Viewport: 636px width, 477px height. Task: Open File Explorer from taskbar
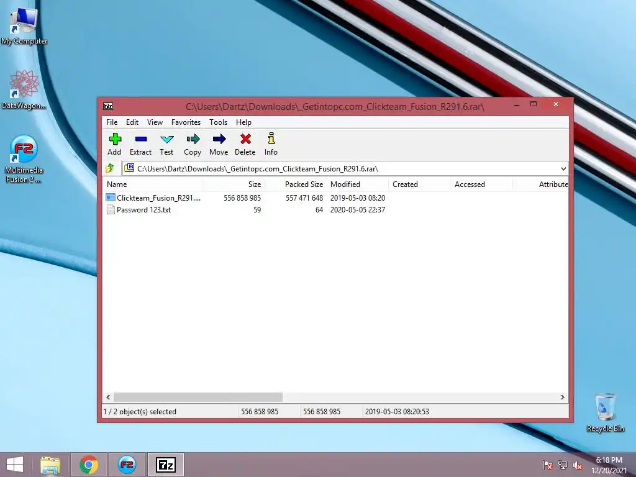pos(50,465)
